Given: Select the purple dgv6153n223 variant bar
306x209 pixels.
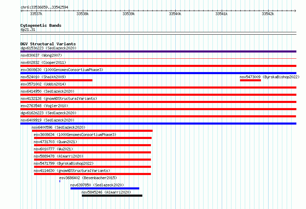Looking at the screenshot, I should tap(158, 51).
